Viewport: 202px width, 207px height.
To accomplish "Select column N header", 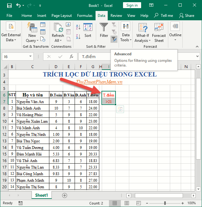I will [186, 67].
